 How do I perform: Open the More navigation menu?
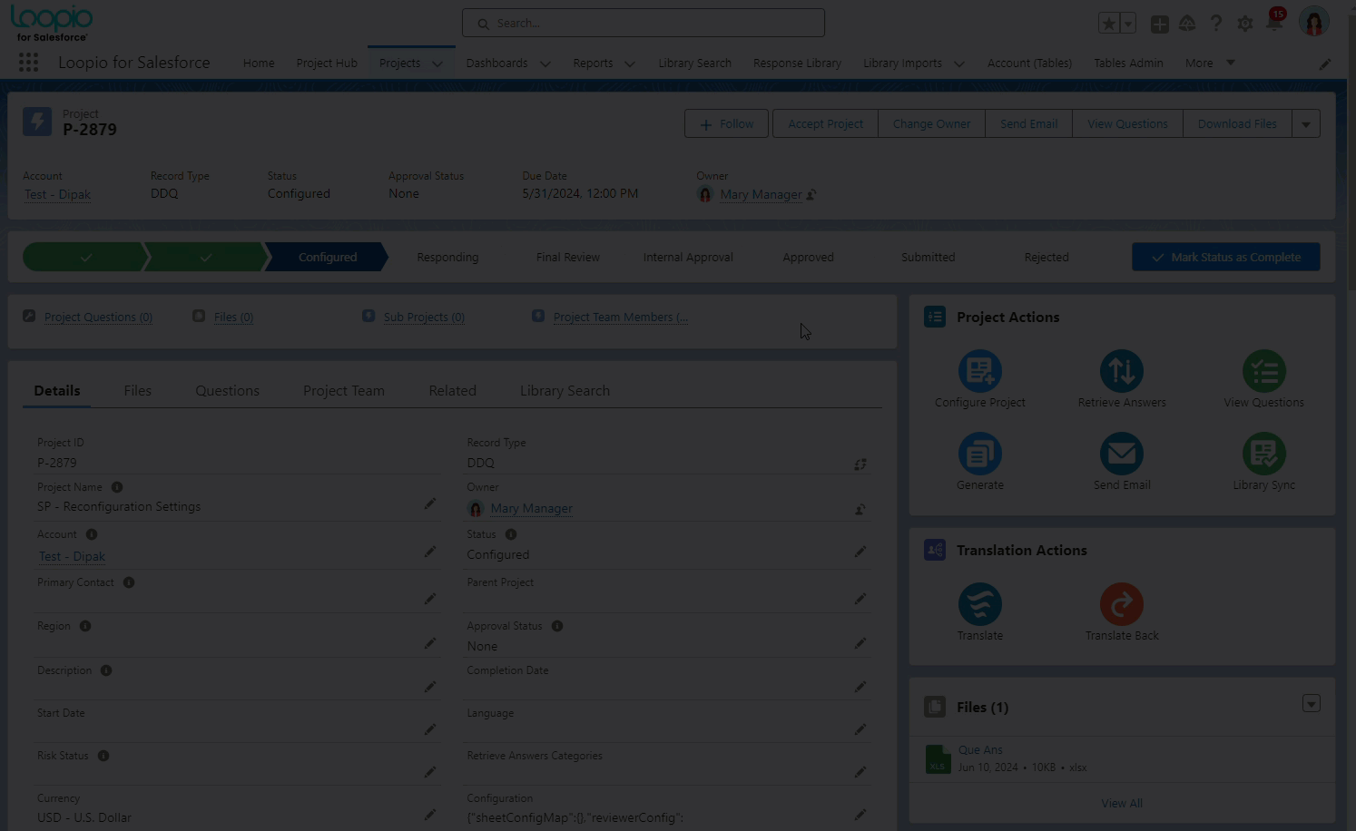point(1210,63)
